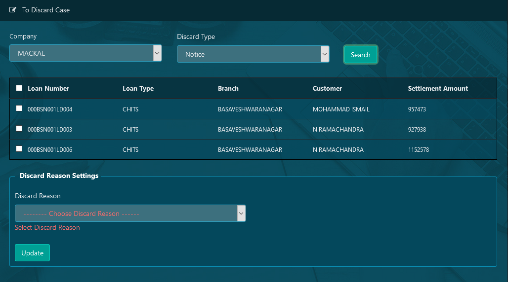The image size is (508, 282).
Task: Check the box for loan 000BSN001LD004
Action: (x=19, y=108)
